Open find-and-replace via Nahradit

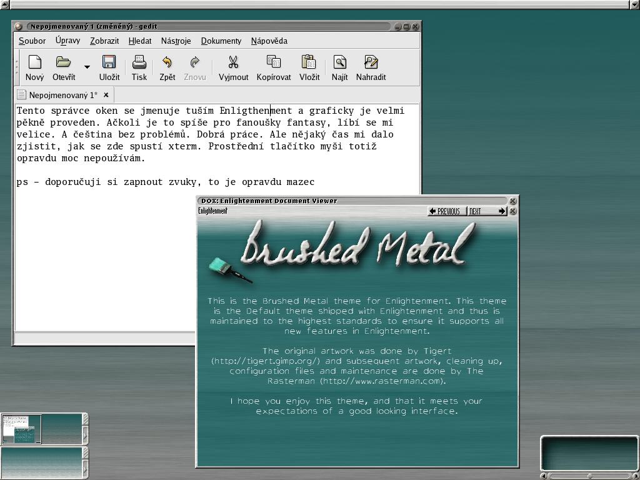coord(371,67)
